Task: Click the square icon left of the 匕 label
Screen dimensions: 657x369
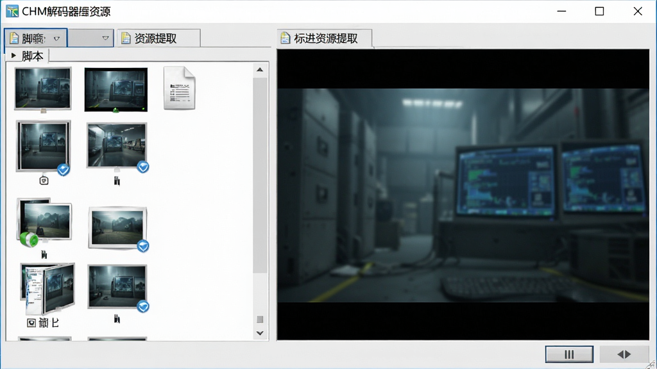Action: pos(31,323)
